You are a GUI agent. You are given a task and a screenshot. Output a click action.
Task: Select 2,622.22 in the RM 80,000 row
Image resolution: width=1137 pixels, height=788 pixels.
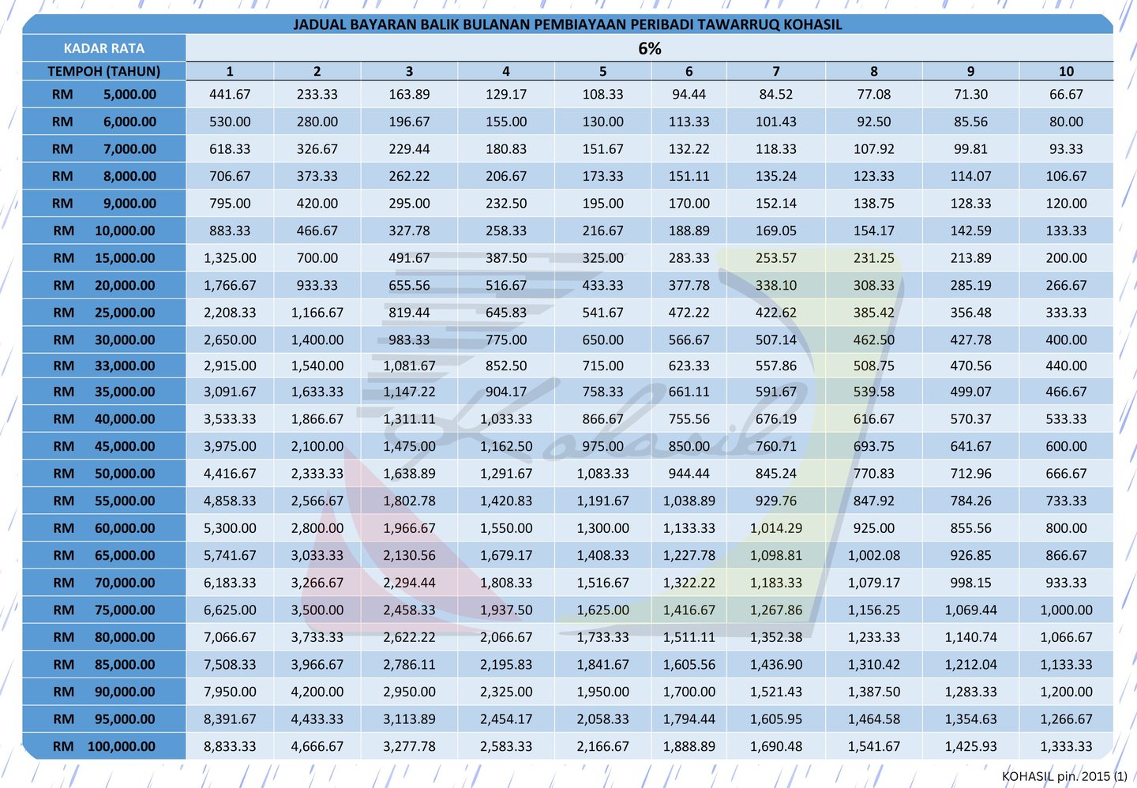409,637
